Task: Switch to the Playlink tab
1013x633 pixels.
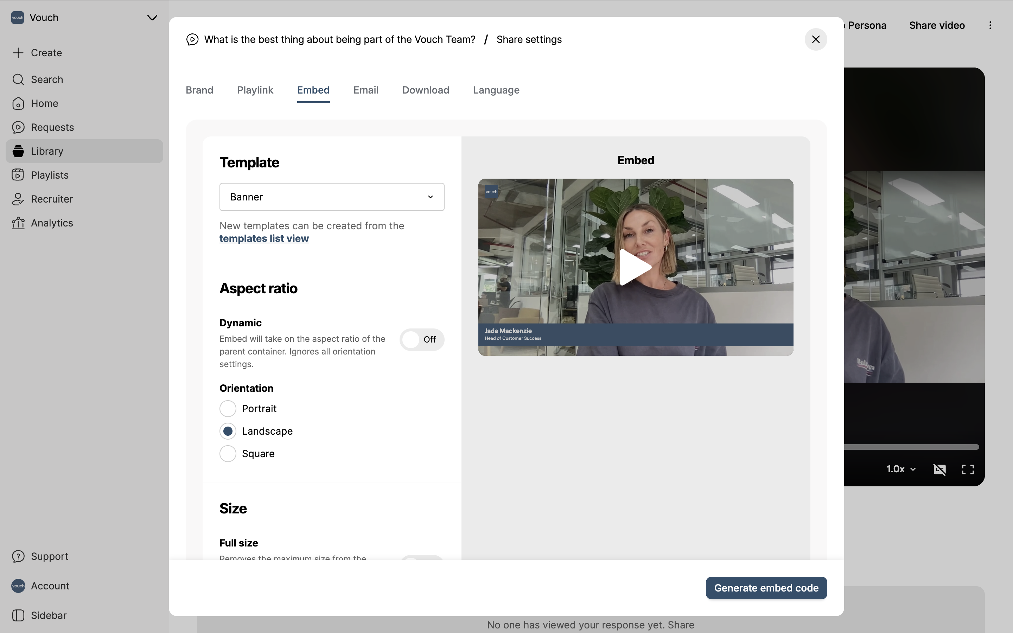Action: tap(255, 90)
